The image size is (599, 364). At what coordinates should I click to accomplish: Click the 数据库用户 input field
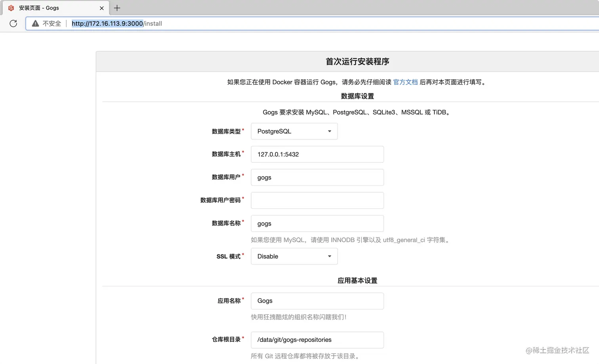pos(317,177)
